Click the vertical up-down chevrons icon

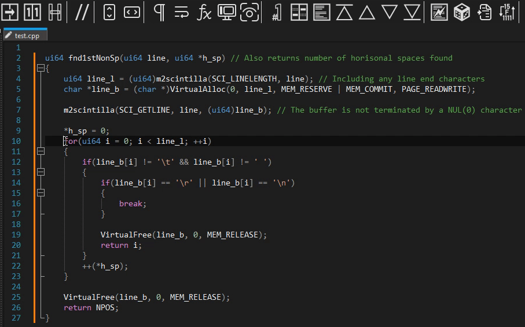[109, 12]
